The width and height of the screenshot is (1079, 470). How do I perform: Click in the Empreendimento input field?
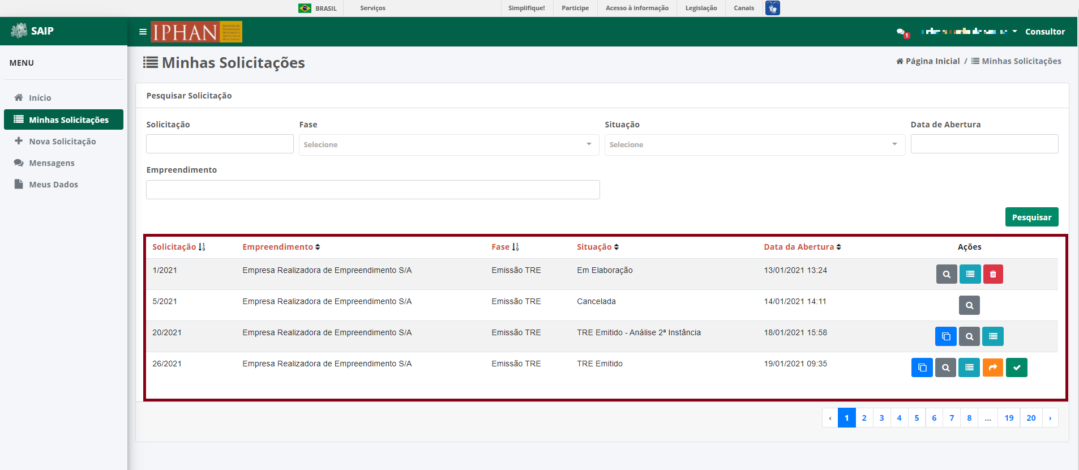coord(373,190)
